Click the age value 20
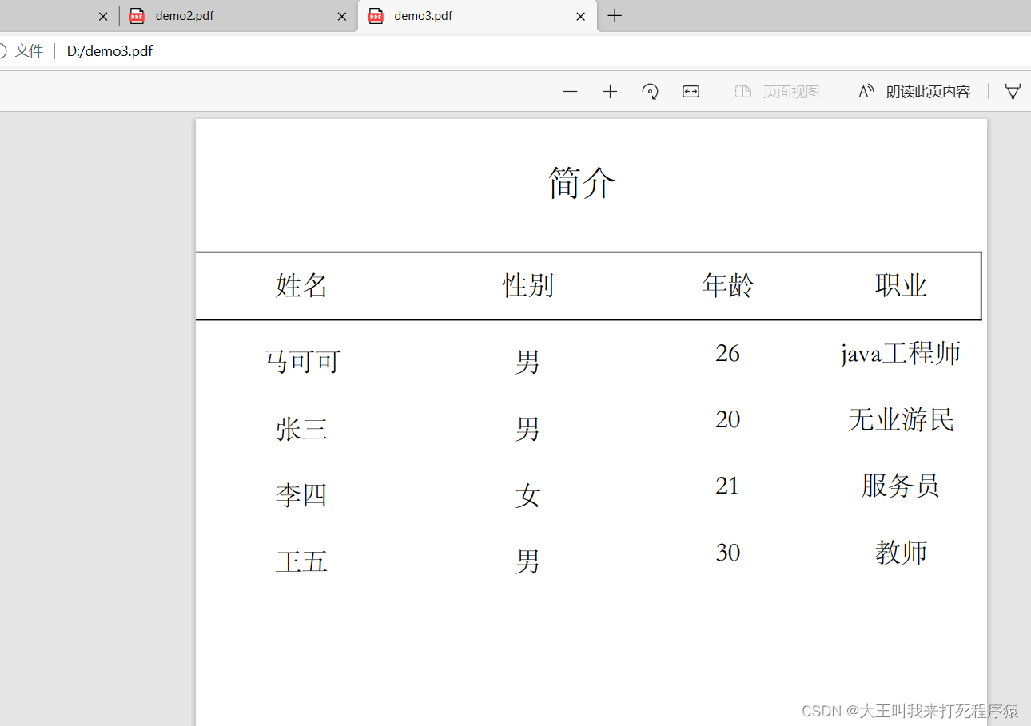1031x726 pixels. [728, 419]
